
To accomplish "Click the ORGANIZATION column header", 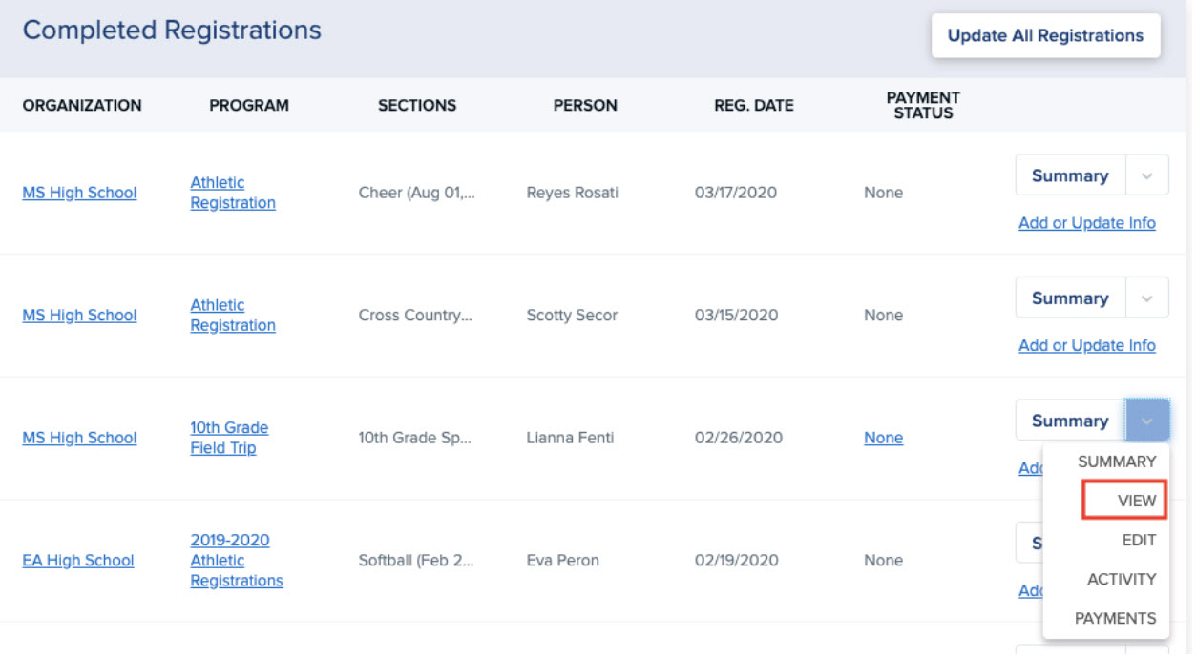I will point(82,106).
